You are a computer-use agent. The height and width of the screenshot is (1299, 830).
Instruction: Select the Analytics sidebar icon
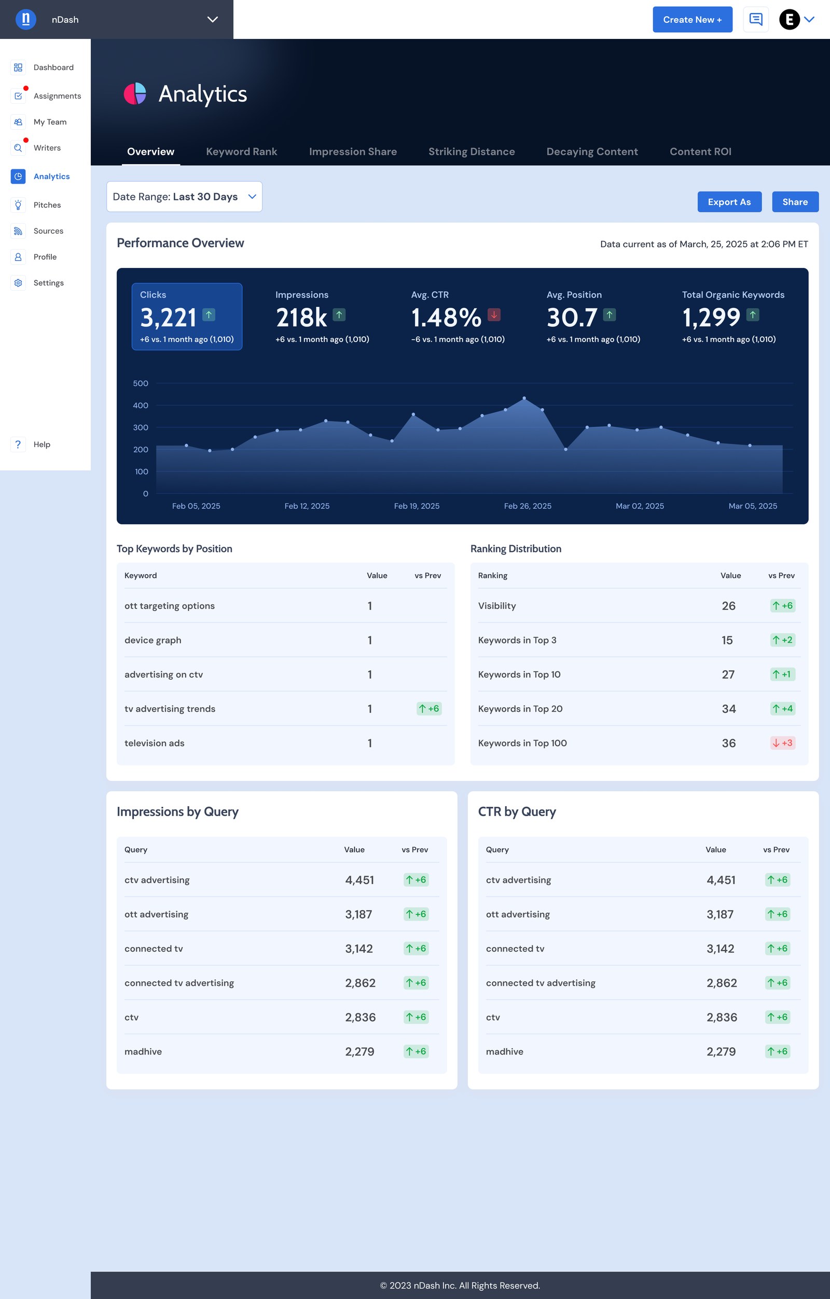point(18,177)
